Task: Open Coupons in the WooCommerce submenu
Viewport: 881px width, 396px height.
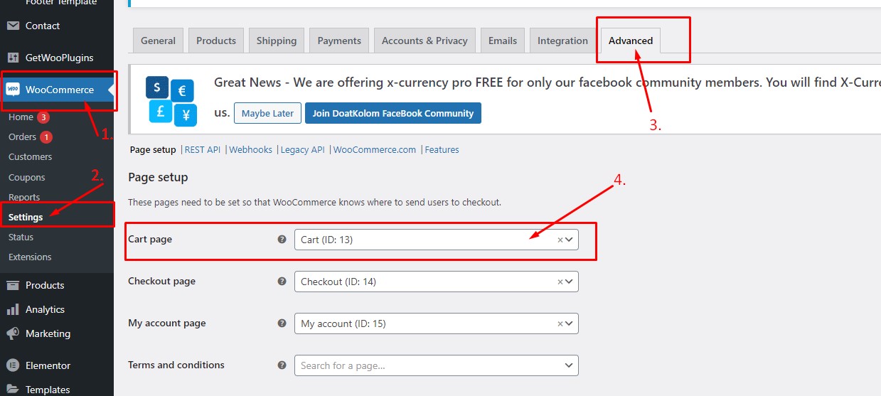Action: (26, 177)
